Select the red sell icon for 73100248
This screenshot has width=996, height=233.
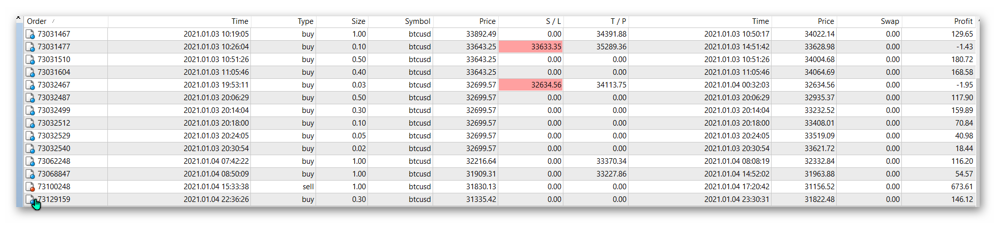tap(30, 187)
